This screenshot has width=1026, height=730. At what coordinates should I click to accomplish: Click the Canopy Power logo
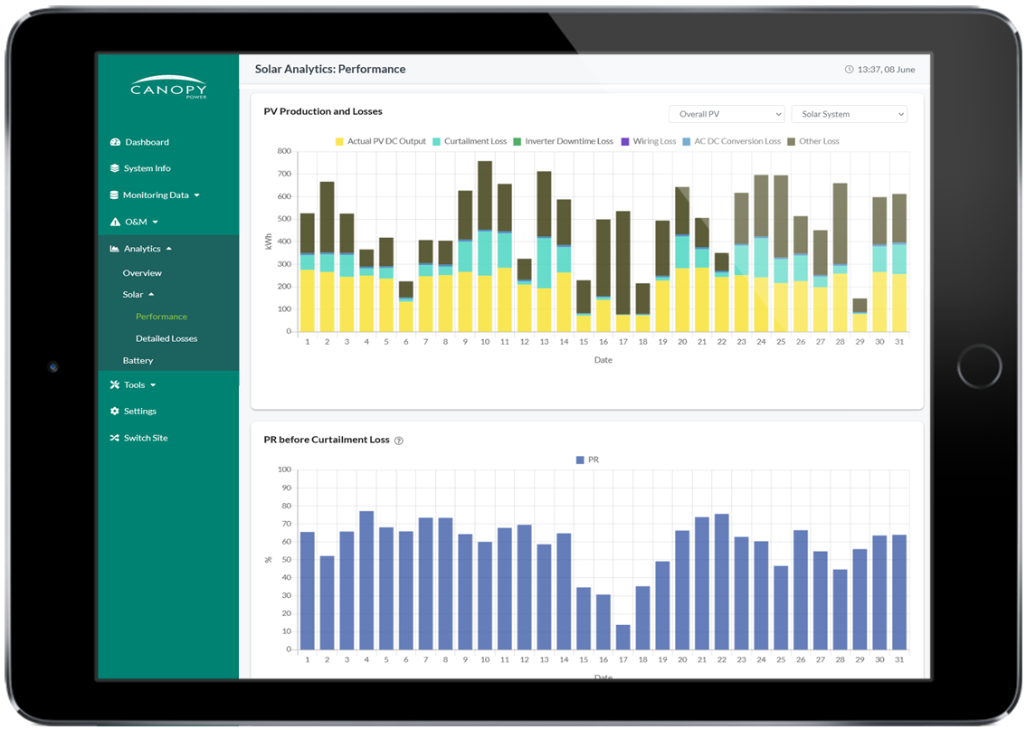pyautogui.click(x=168, y=88)
